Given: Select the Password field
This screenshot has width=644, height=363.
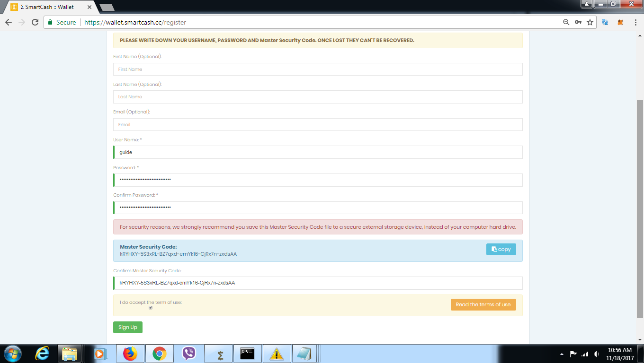Looking at the screenshot, I should point(318,180).
